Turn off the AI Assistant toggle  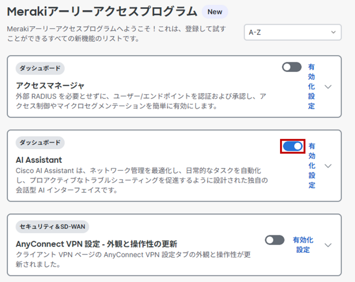[293, 146]
